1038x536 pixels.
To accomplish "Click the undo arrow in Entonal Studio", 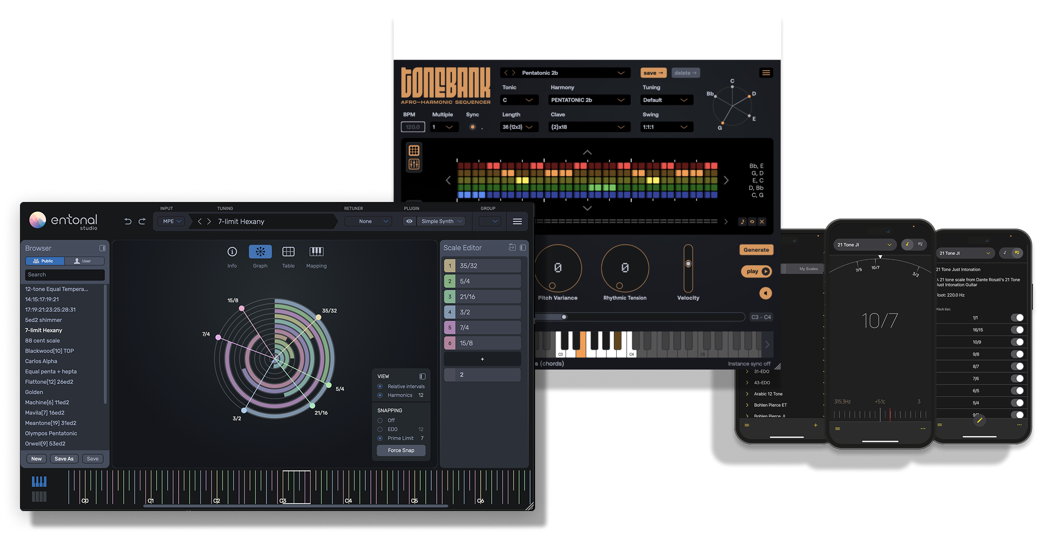I will point(128,221).
